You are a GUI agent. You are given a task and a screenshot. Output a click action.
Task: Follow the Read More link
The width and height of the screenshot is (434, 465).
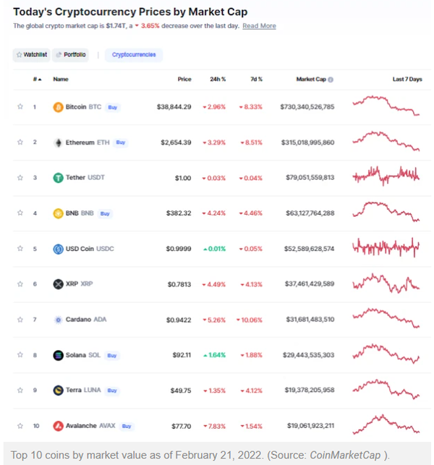click(259, 26)
